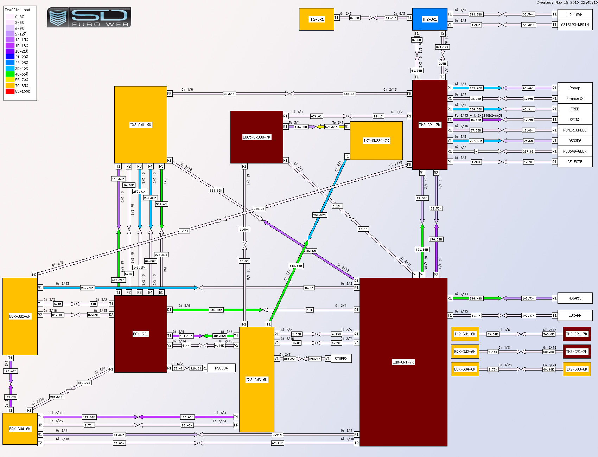598x457 pixels.
Task: Select the AS3549-GBLX peer box
Action: pyautogui.click(x=575, y=151)
